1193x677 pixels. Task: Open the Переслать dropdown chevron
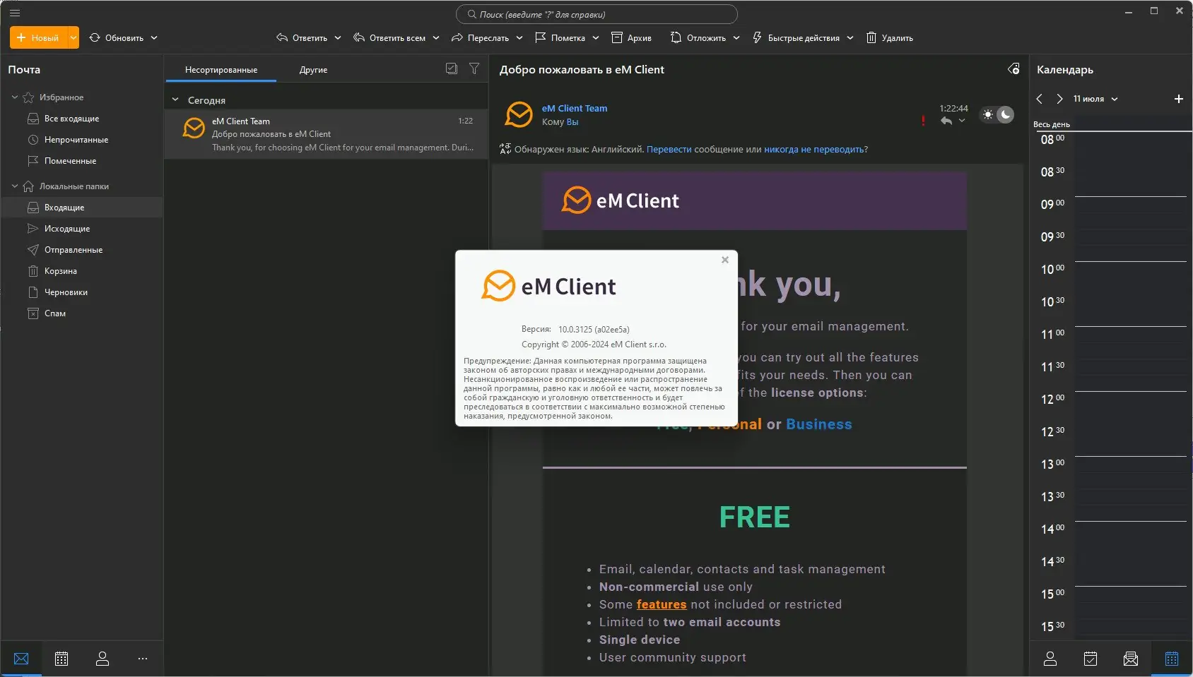click(519, 38)
